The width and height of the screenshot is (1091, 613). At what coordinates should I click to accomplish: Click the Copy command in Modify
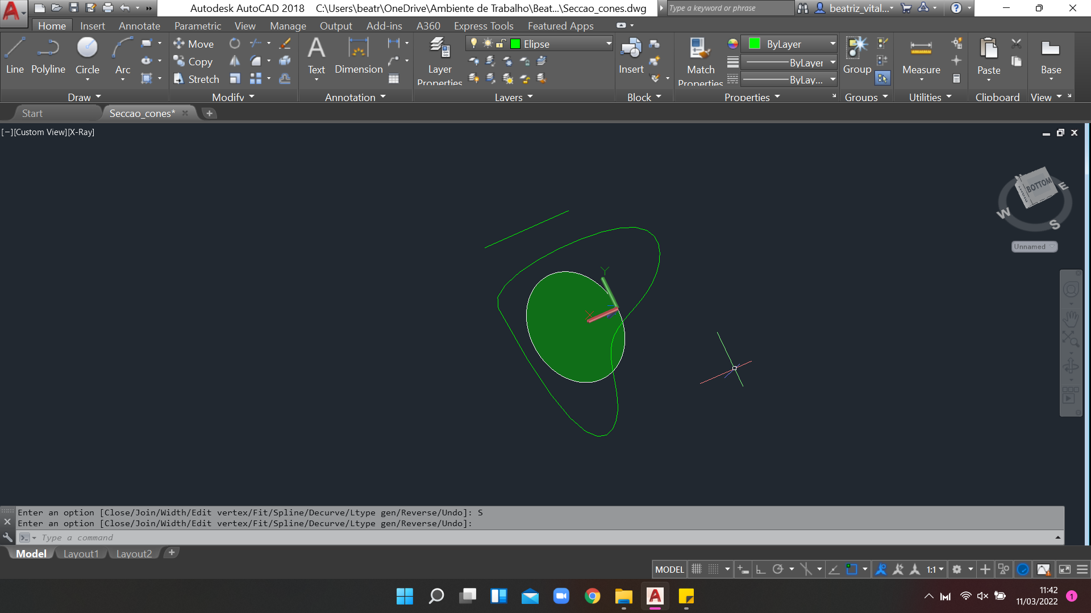click(x=193, y=61)
